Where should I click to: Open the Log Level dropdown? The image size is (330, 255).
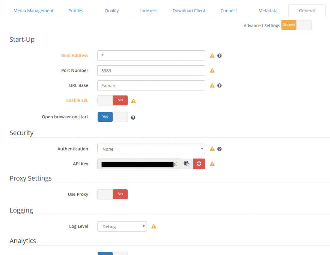pyautogui.click(x=122, y=226)
